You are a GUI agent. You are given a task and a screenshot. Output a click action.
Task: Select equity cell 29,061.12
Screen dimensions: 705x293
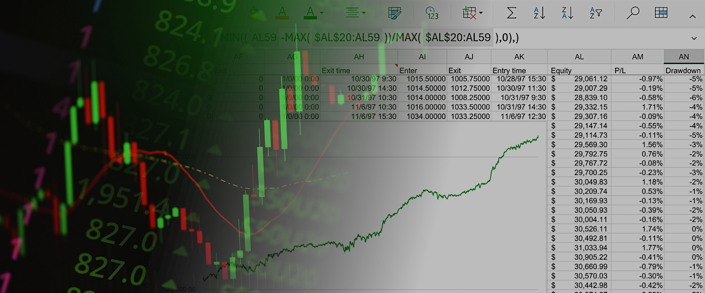pyautogui.click(x=579, y=79)
